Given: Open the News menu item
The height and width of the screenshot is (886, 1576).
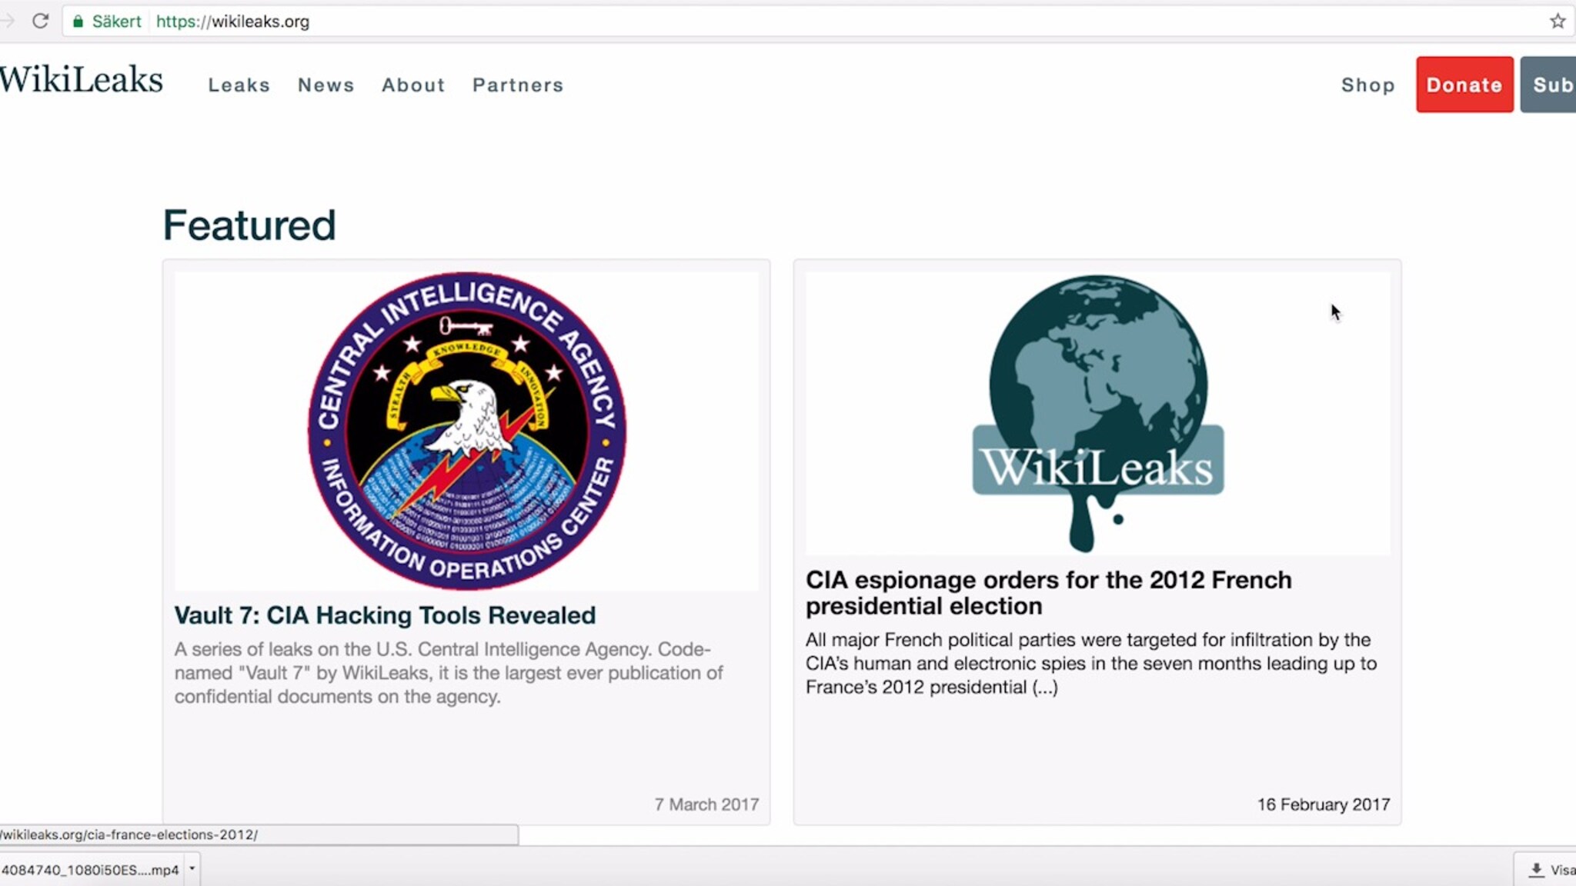Looking at the screenshot, I should (x=326, y=85).
